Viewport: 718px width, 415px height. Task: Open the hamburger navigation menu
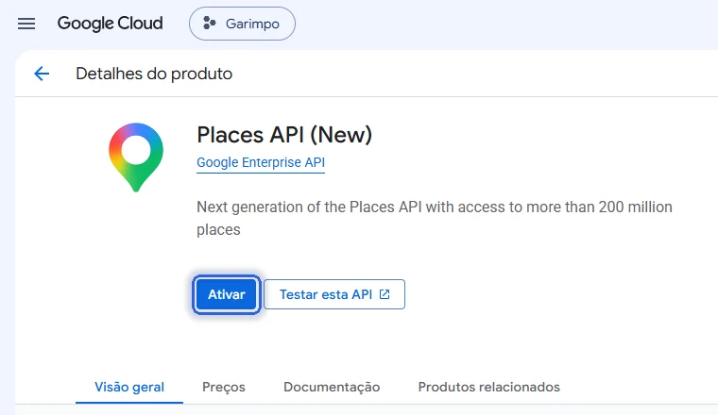tap(26, 24)
